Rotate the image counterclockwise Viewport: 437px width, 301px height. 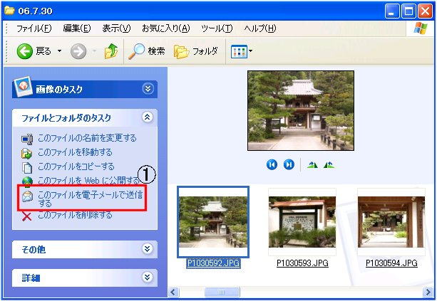click(329, 164)
